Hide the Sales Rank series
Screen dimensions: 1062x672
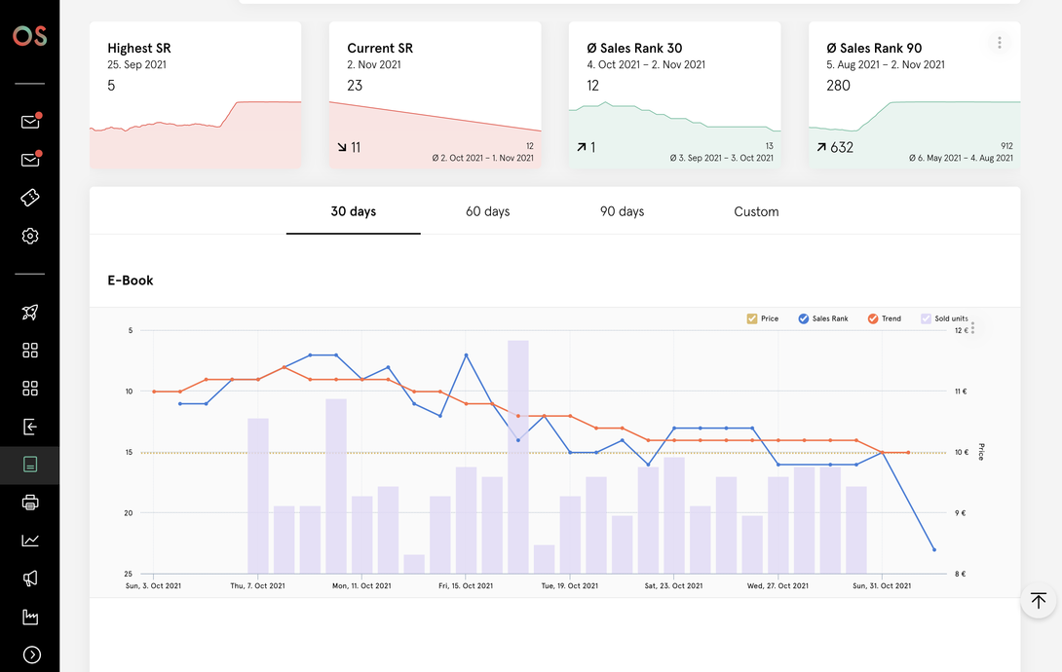coord(804,318)
